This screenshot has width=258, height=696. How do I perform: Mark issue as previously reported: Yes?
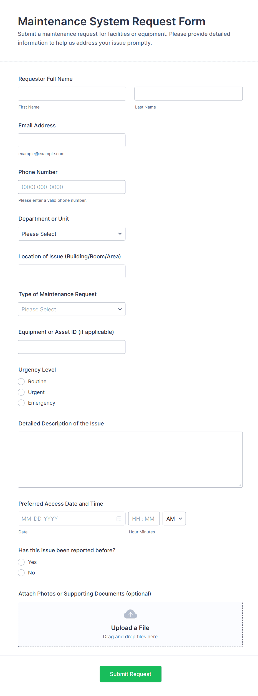pyautogui.click(x=21, y=562)
